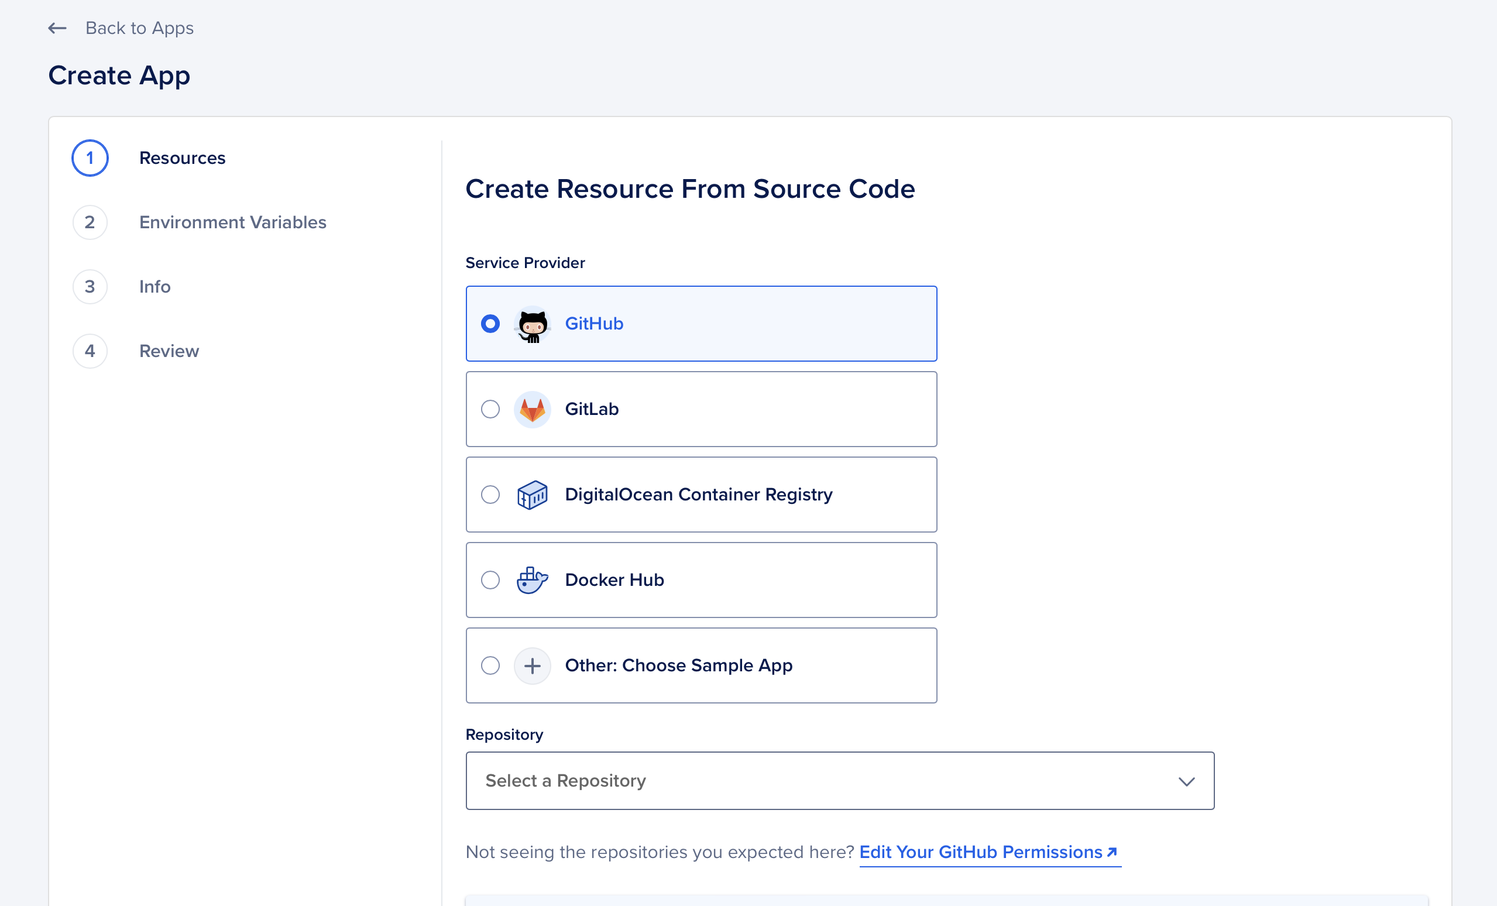Open the Environment Variables step

point(233,222)
